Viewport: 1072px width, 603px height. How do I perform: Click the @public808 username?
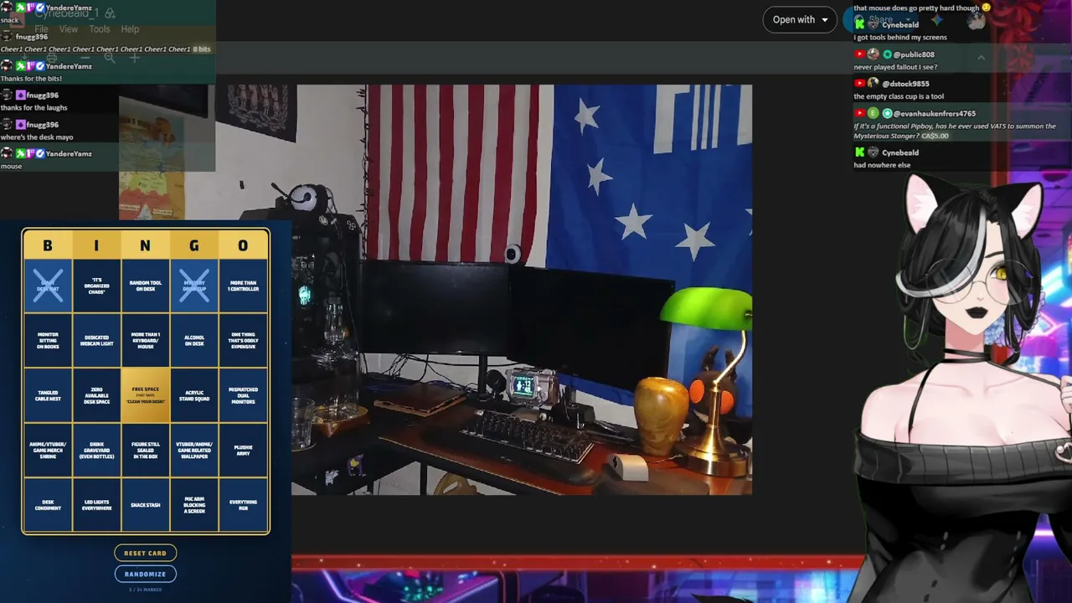(x=914, y=54)
